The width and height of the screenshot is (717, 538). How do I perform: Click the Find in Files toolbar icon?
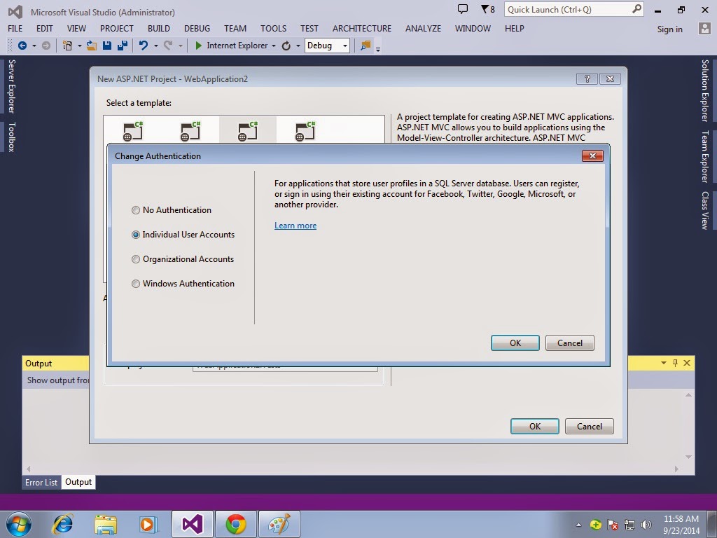[366, 46]
